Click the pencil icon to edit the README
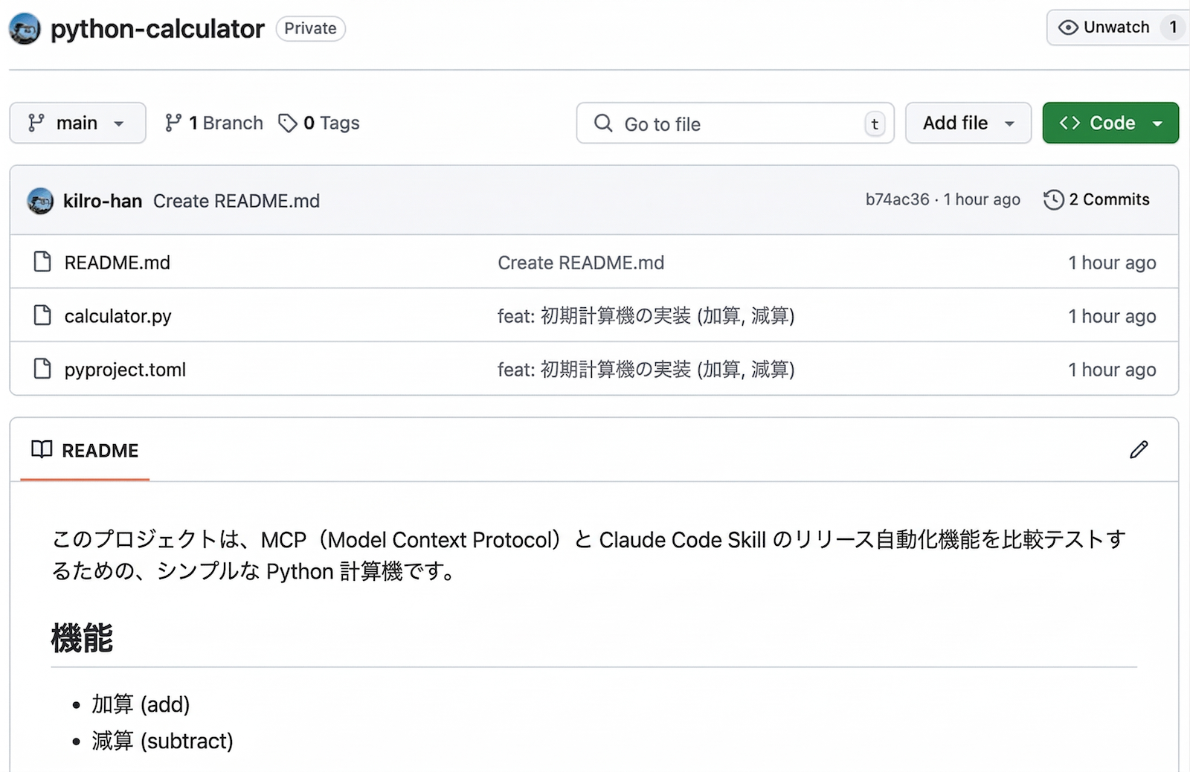The height and width of the screenshot is (772, 1190). tap(1139, 449)
